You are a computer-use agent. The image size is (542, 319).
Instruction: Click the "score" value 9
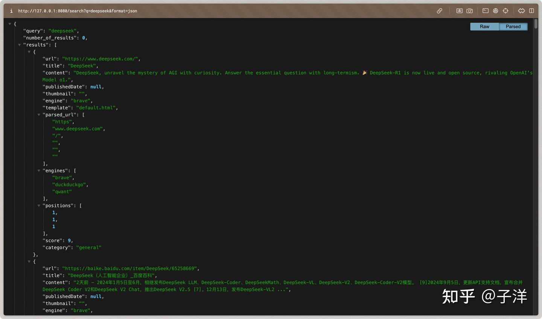tap(69, 241)
